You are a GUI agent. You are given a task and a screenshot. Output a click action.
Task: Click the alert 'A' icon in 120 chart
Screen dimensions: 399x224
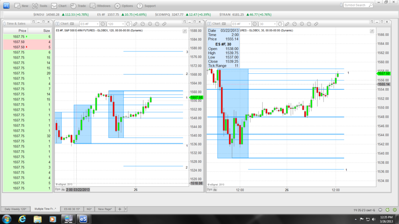(x=157, y=24)
